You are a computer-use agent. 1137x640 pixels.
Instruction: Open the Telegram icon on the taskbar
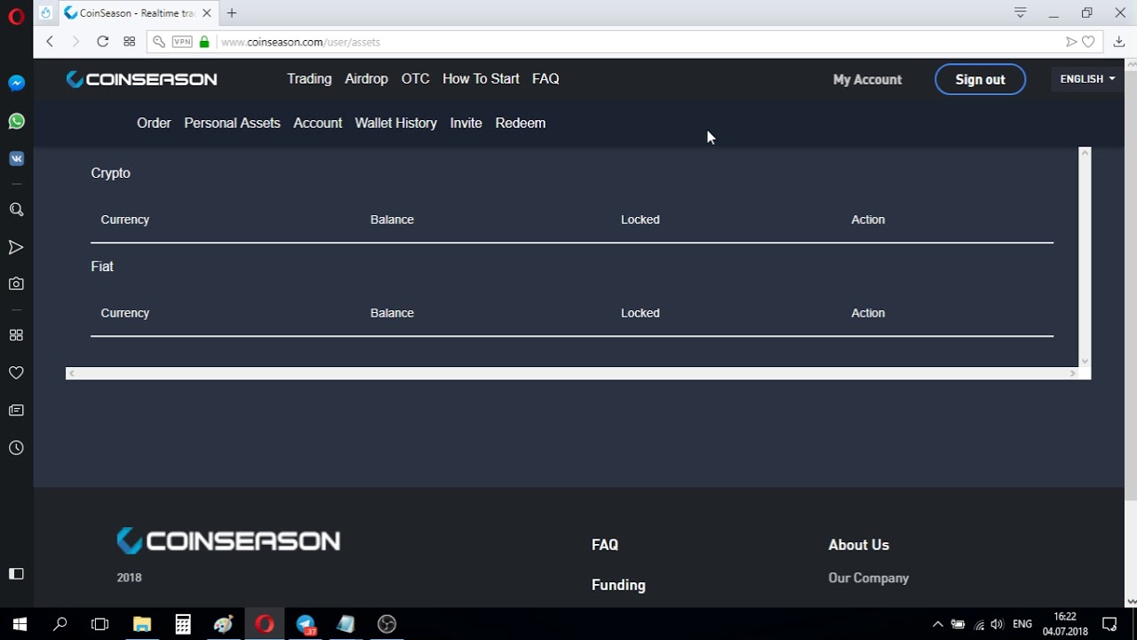click(306, 624)
